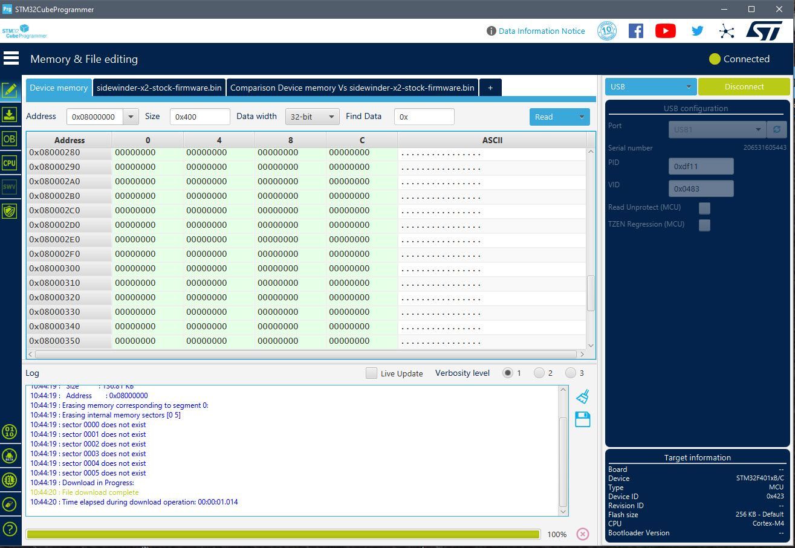This screenshot has width=795, height=548.
Task: Open the USB connection type dropdown
Action: (x=651, y=87)
